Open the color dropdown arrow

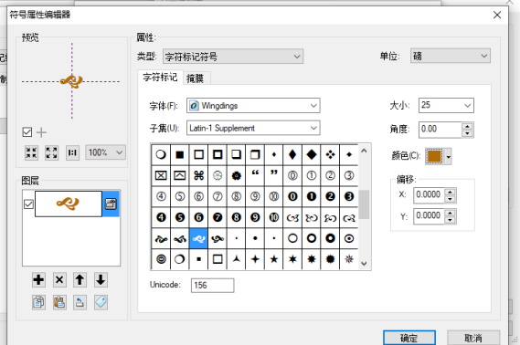click(x=449, y=157)
